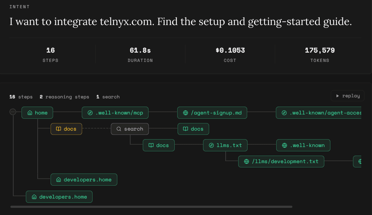The height and width of the screenshot is (215, 372).
Task: Open the docs node right of search
Action: click(x=193, y=129)
